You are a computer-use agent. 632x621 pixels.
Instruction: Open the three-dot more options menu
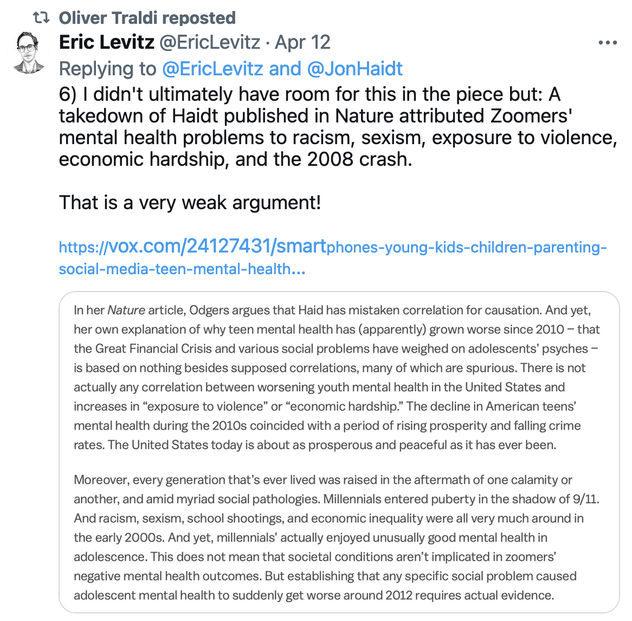[608, 43]
